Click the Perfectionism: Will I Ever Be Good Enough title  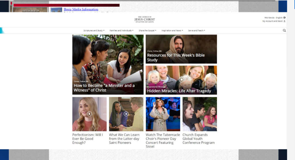pos(87,139)
